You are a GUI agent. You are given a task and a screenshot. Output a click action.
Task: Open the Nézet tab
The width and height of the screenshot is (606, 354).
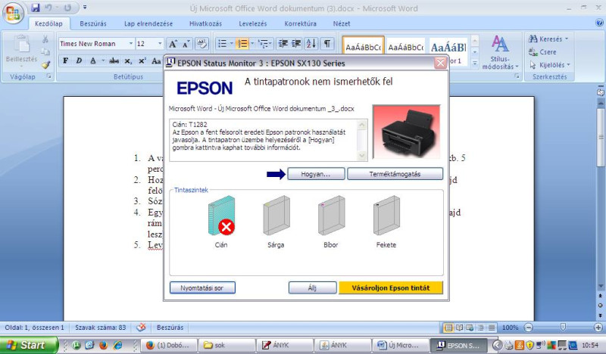pyautogui.click(x=342, y=23)
